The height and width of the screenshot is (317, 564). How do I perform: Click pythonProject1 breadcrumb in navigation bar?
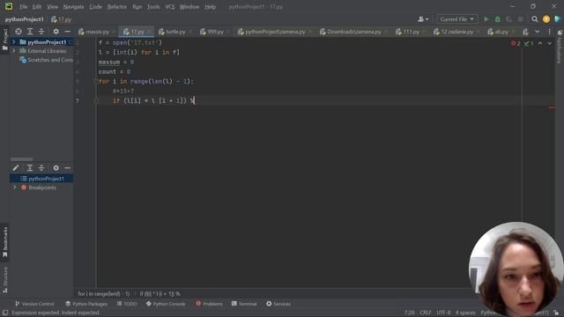(24, 19)
